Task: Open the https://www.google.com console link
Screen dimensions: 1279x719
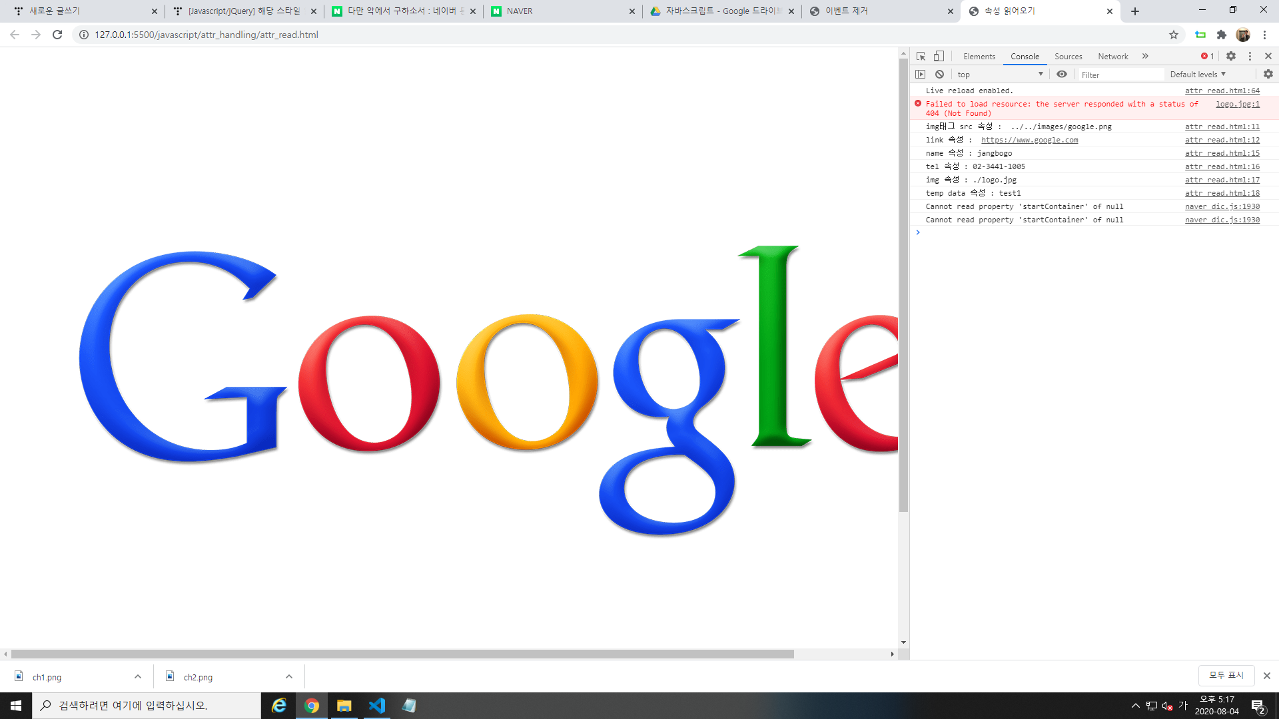Action: coord(1029,140)
